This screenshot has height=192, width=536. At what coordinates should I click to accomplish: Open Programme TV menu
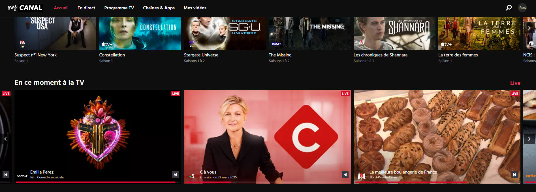[x=119, y=8]
